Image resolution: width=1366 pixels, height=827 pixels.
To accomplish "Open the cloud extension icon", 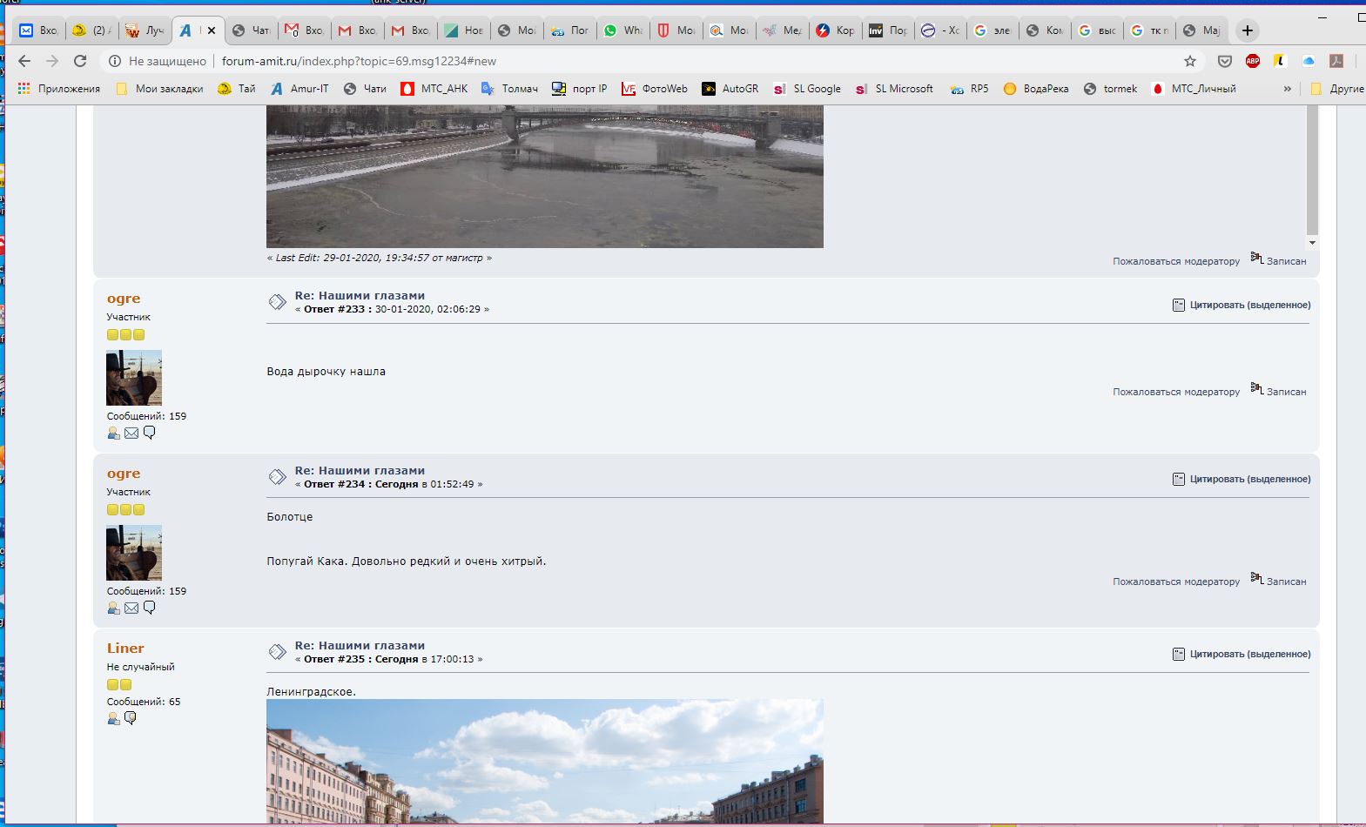I will (x=1309, y=61).
